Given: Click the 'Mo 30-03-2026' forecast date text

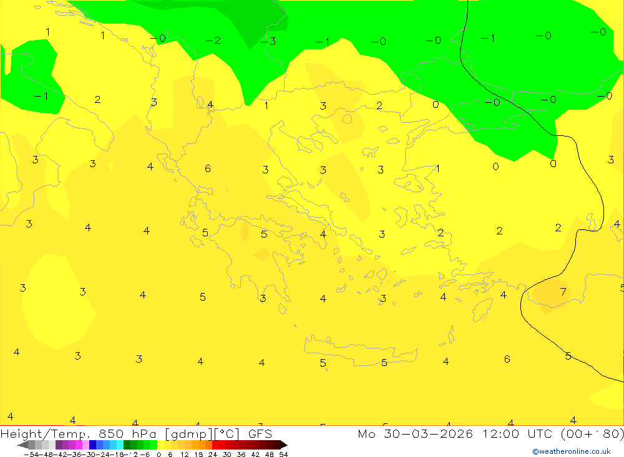Looking at the screenshot, I should click(x=416, y=433).
